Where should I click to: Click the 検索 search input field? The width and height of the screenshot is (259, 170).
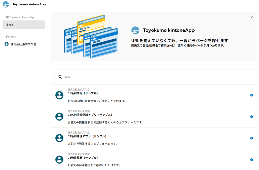(154, 77)
